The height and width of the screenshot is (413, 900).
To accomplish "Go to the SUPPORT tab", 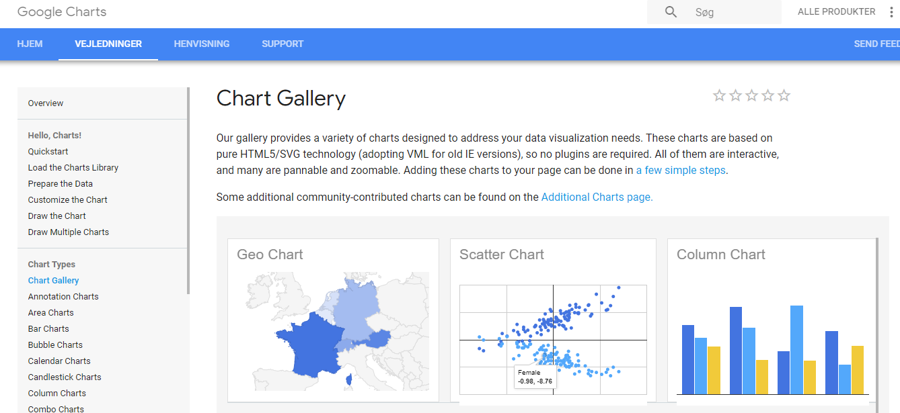I will point(283,44).
